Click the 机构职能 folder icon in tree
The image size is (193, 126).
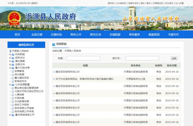(x=13, y=55)
